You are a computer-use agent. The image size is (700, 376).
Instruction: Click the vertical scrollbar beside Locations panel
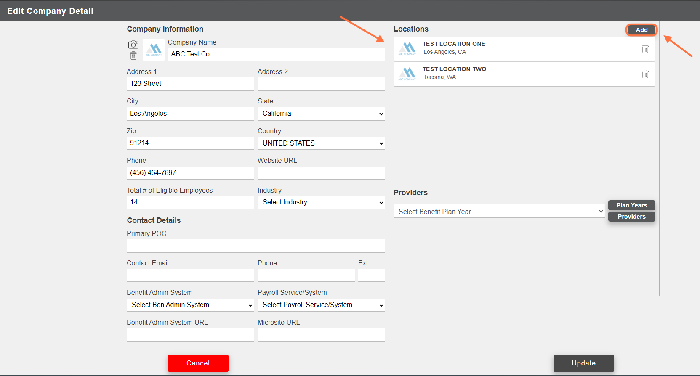pyautogui.click(x=659, y=159)
